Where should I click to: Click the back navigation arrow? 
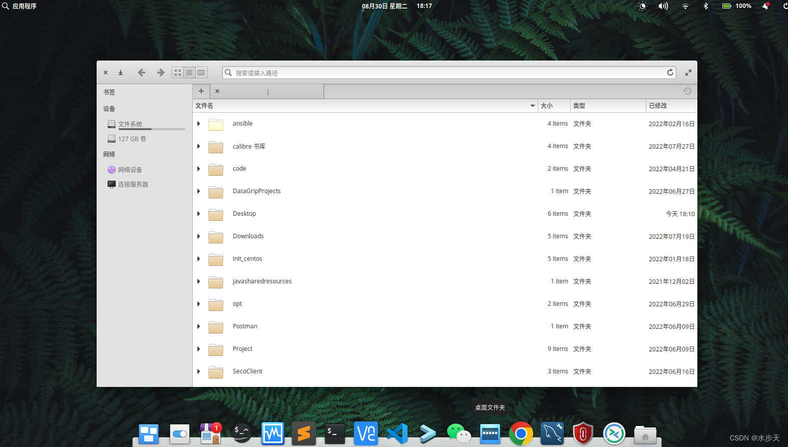pos(142,73)
